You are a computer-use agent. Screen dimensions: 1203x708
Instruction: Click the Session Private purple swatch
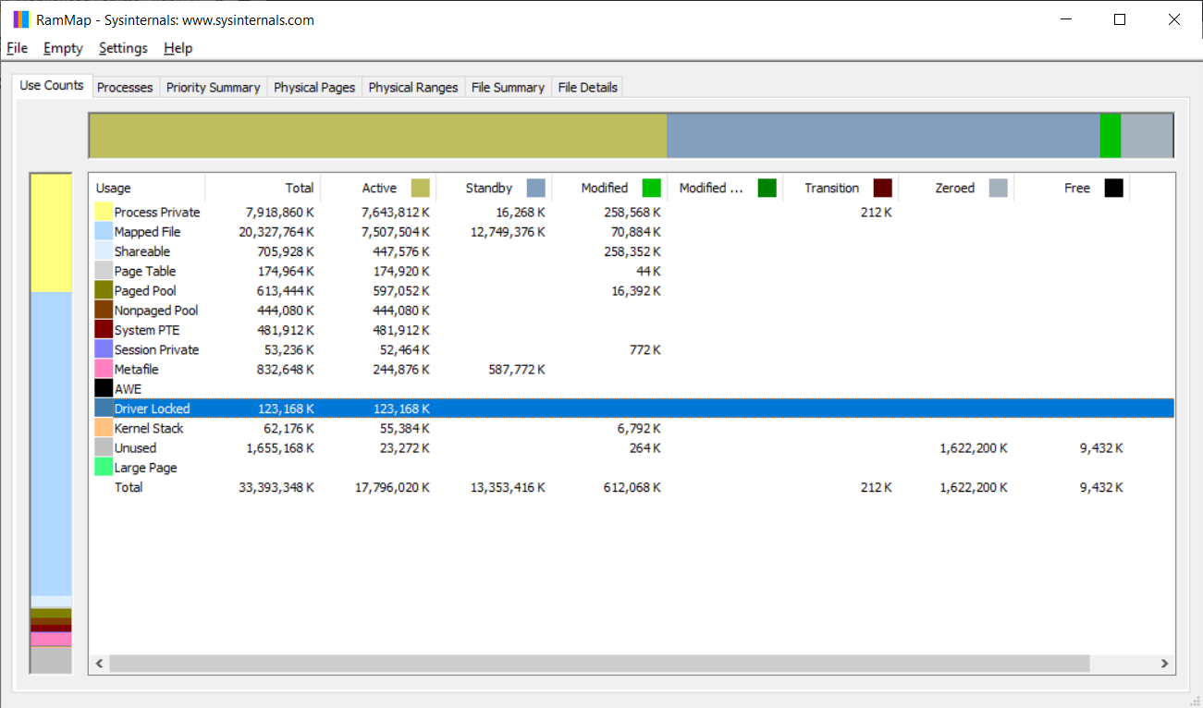(104, 349)
